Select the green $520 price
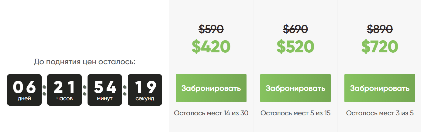421x132 pixels. tap(295, 47)
